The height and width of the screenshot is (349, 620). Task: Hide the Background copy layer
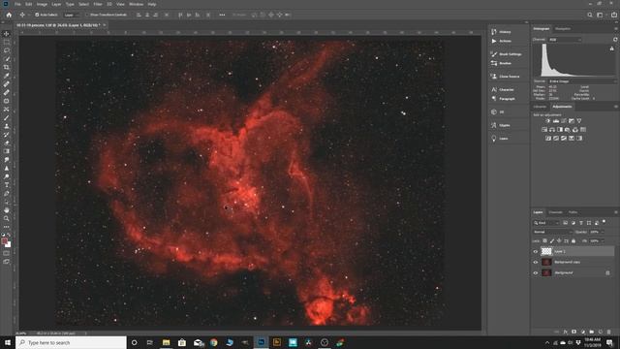(536, 262)
